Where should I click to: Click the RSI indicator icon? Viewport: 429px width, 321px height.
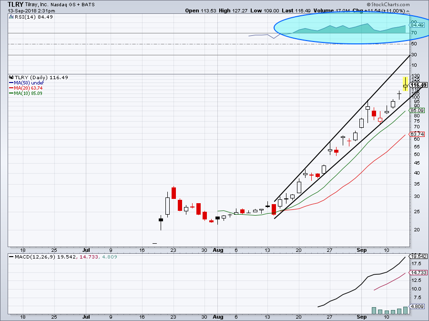tap(11, 17)
